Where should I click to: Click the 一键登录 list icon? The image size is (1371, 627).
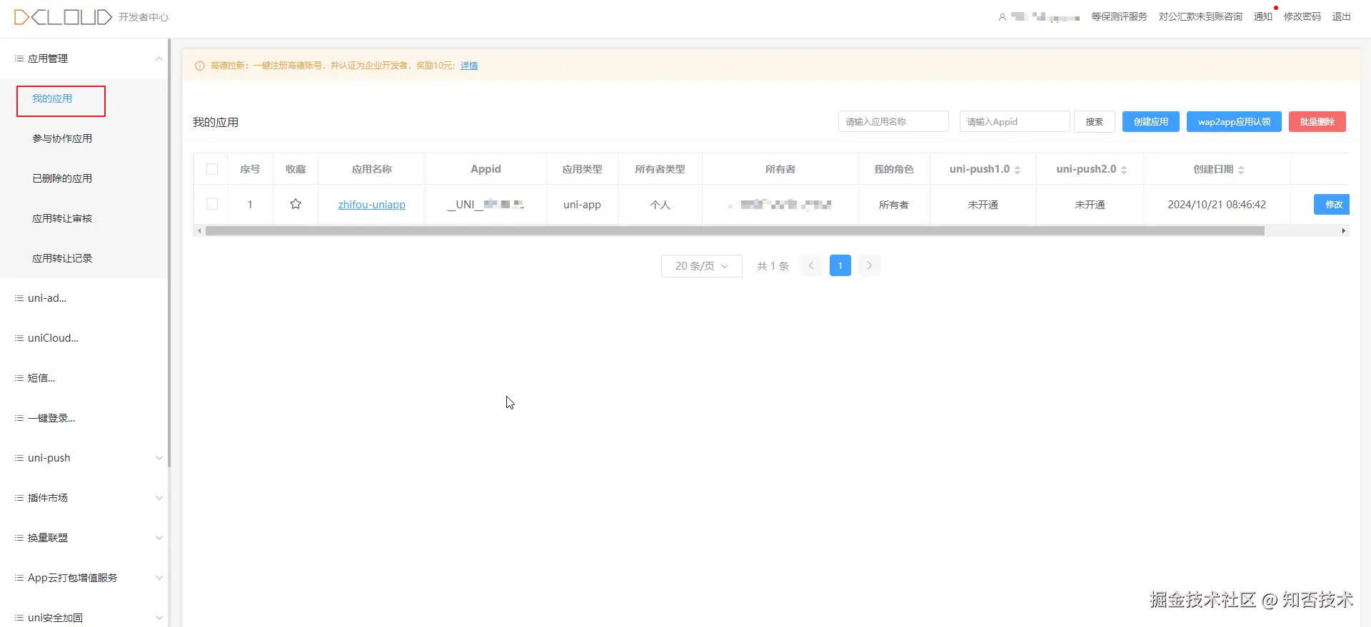19,418
